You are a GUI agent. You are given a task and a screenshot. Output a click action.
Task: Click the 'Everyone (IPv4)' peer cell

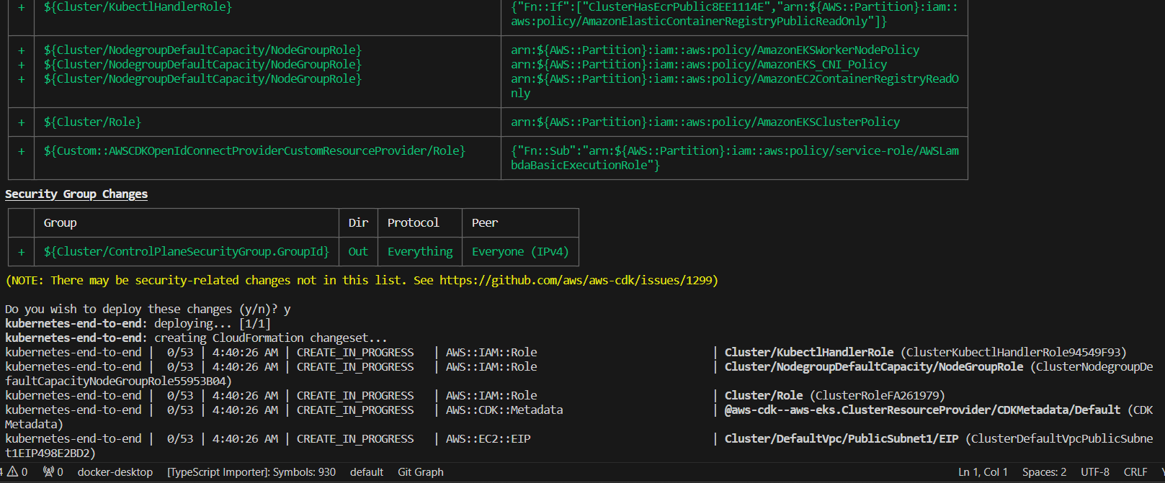[520, 252]
